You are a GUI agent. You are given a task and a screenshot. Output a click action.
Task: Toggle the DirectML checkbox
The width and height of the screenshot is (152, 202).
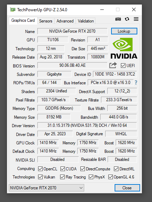(x=116, y=169)
